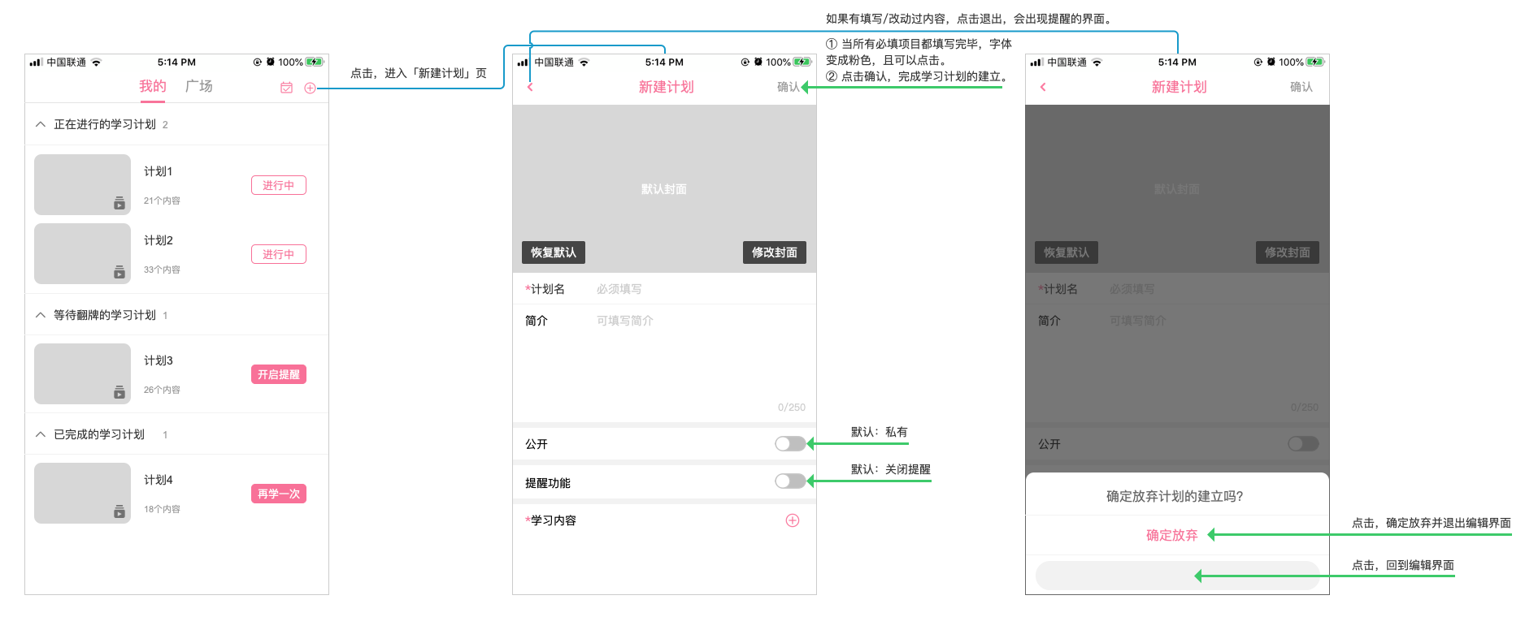
Task: Select the 计划1 title text
Action: 159,171
